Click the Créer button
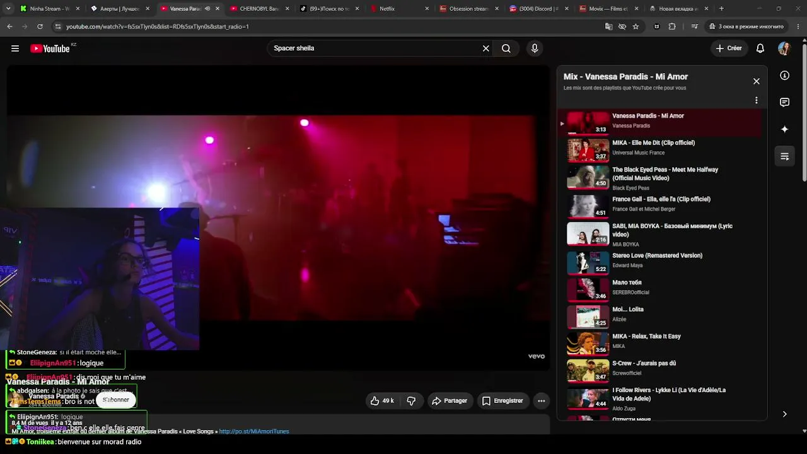 pos(729,49)
